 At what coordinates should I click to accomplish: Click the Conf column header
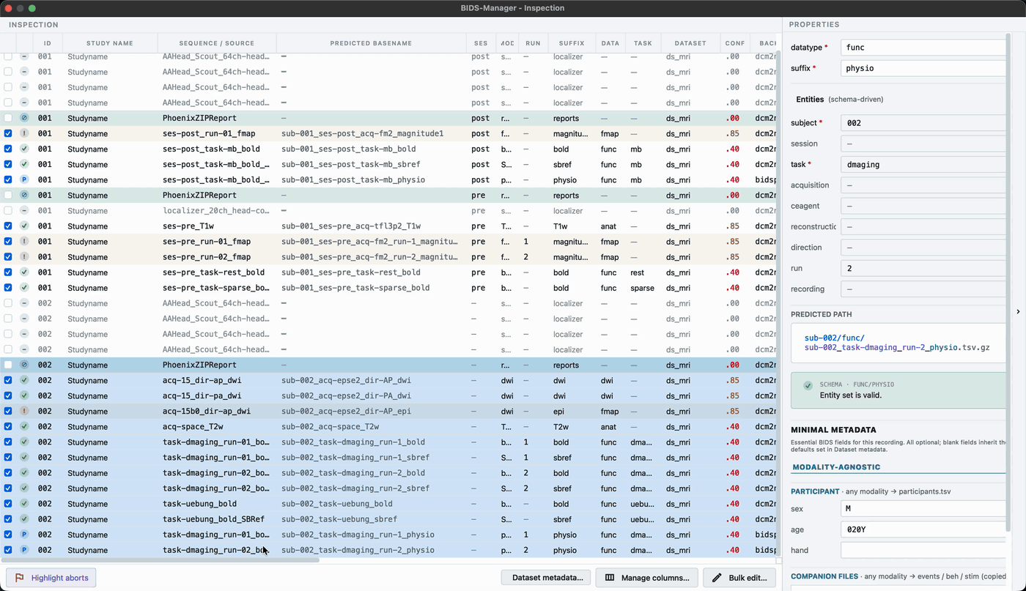click(x=735, y=43)
